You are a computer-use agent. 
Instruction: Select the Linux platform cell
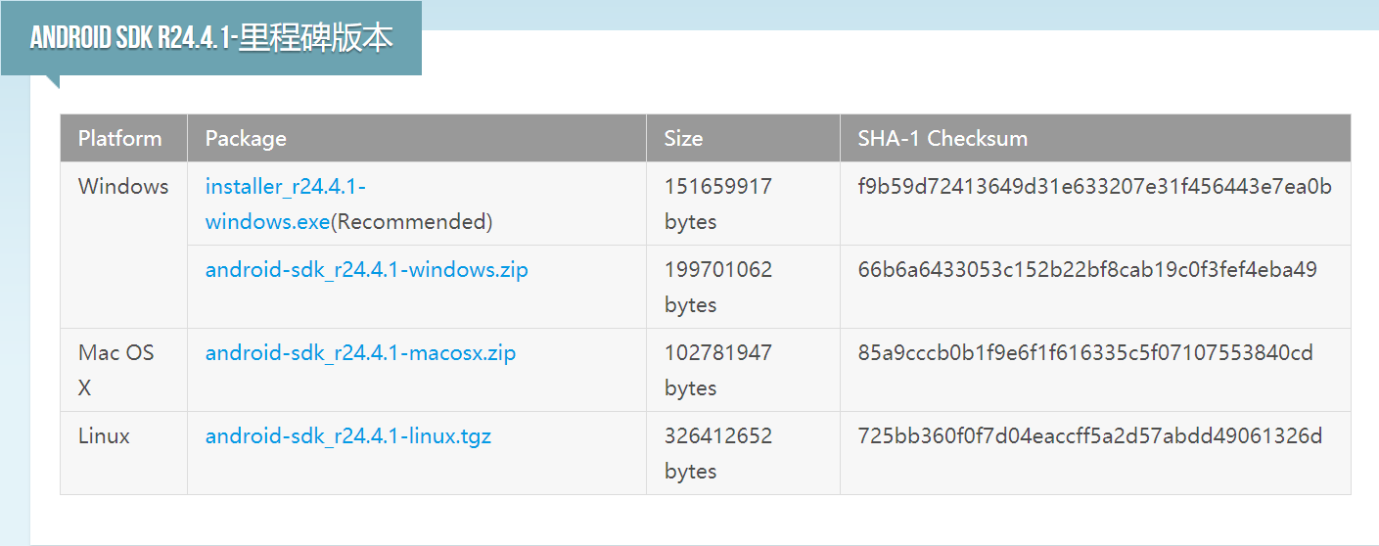[104, 435]
